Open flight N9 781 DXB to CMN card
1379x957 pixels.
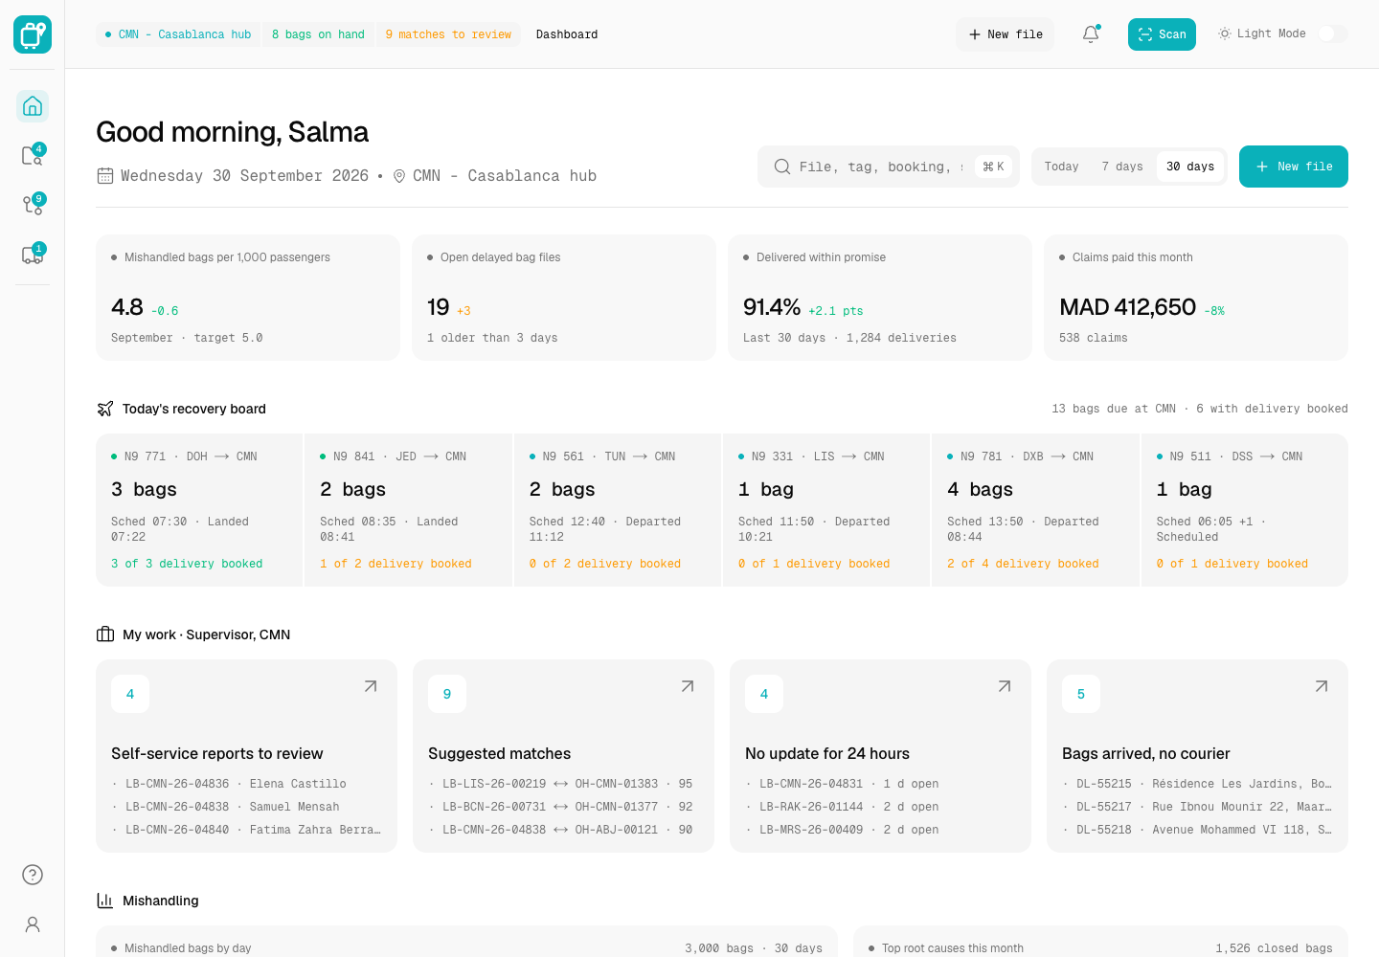coord(1035,510)
